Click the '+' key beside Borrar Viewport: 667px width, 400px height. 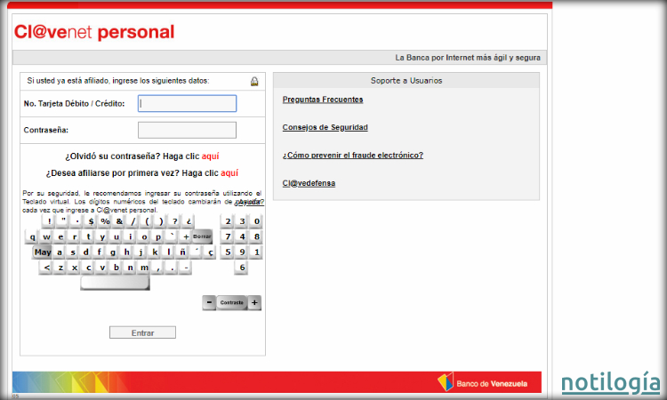click(186, 236)
